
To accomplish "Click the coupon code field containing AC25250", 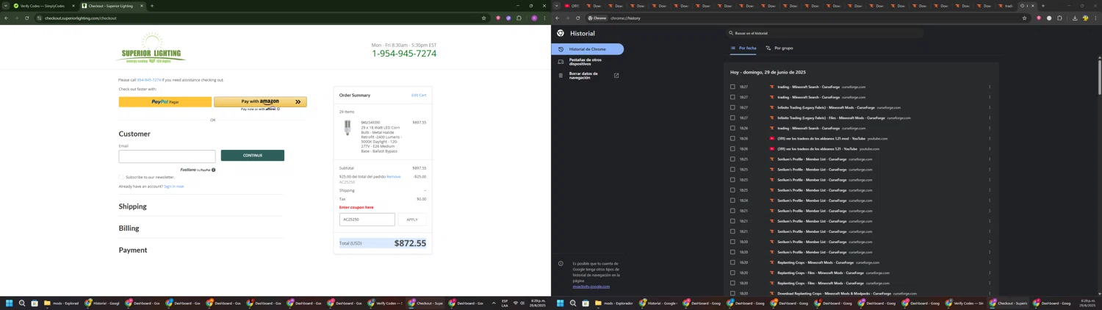I will (367, 220).
